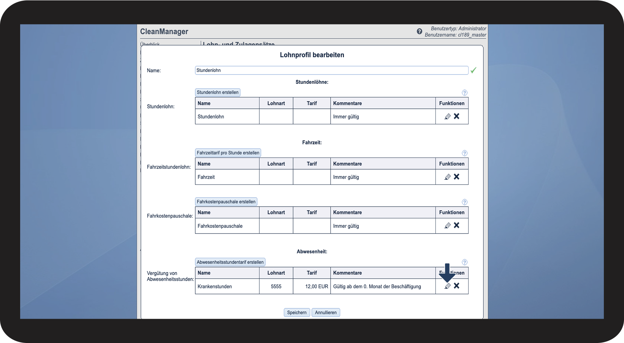Show help for the Abwesenheit section
This screenshot has height=343, width=624.
point(464,262)
